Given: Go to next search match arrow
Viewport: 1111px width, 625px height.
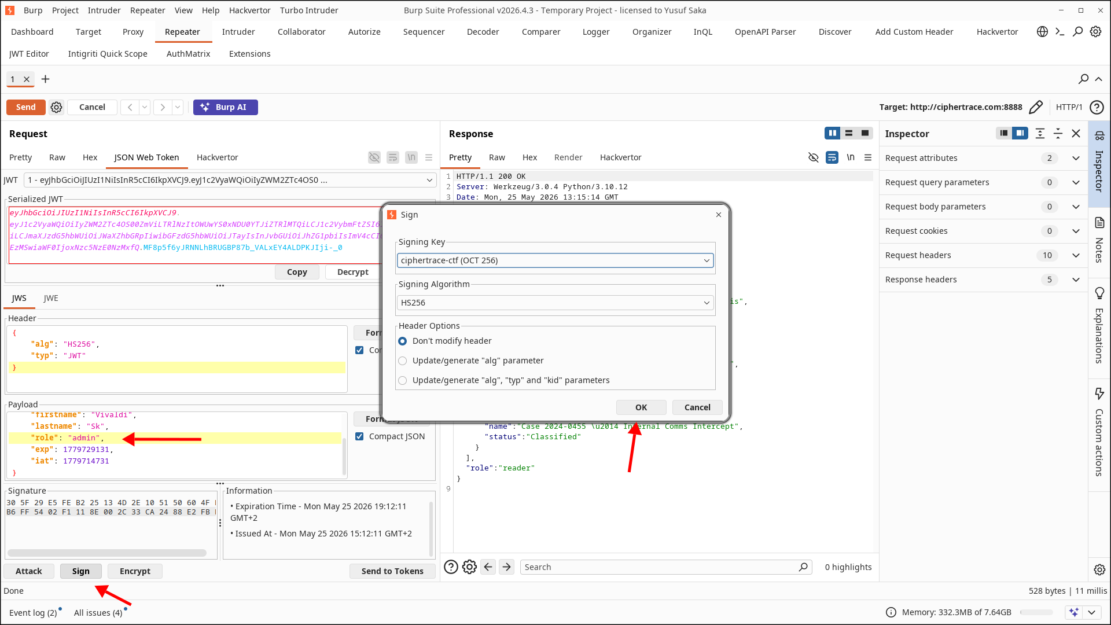Looking at the screenshot, I should point(506,567).
